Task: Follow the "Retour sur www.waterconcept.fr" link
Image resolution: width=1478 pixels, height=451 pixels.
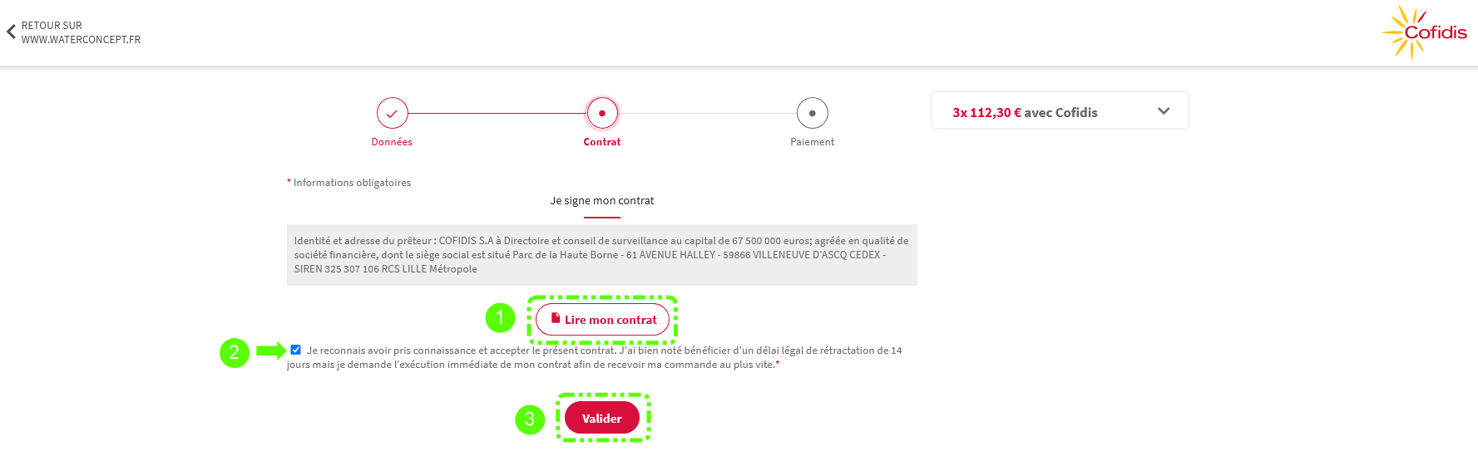Action: click(81, 32)
